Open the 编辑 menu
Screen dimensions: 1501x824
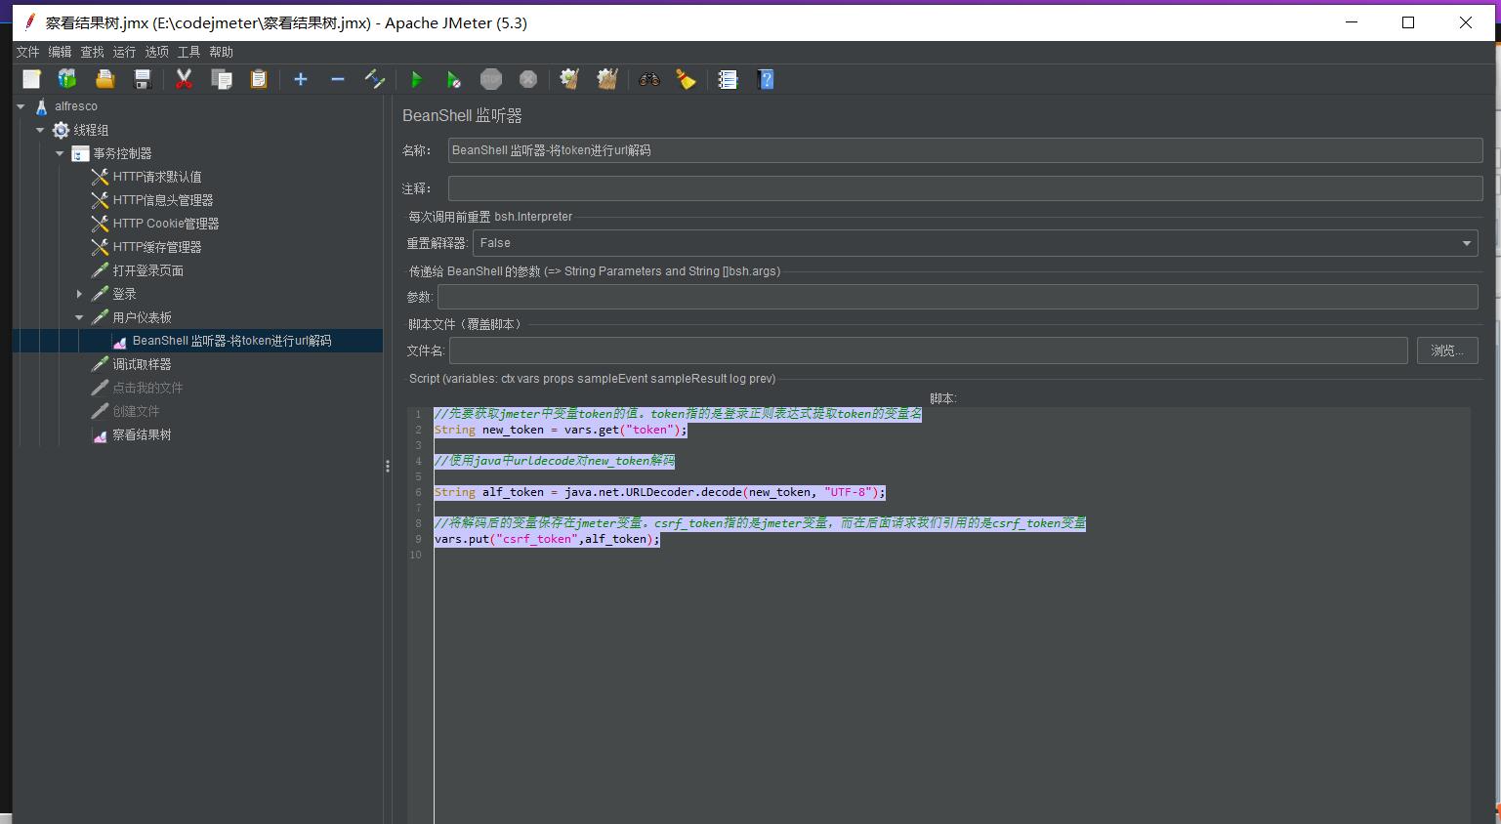(x=61, y=52)
